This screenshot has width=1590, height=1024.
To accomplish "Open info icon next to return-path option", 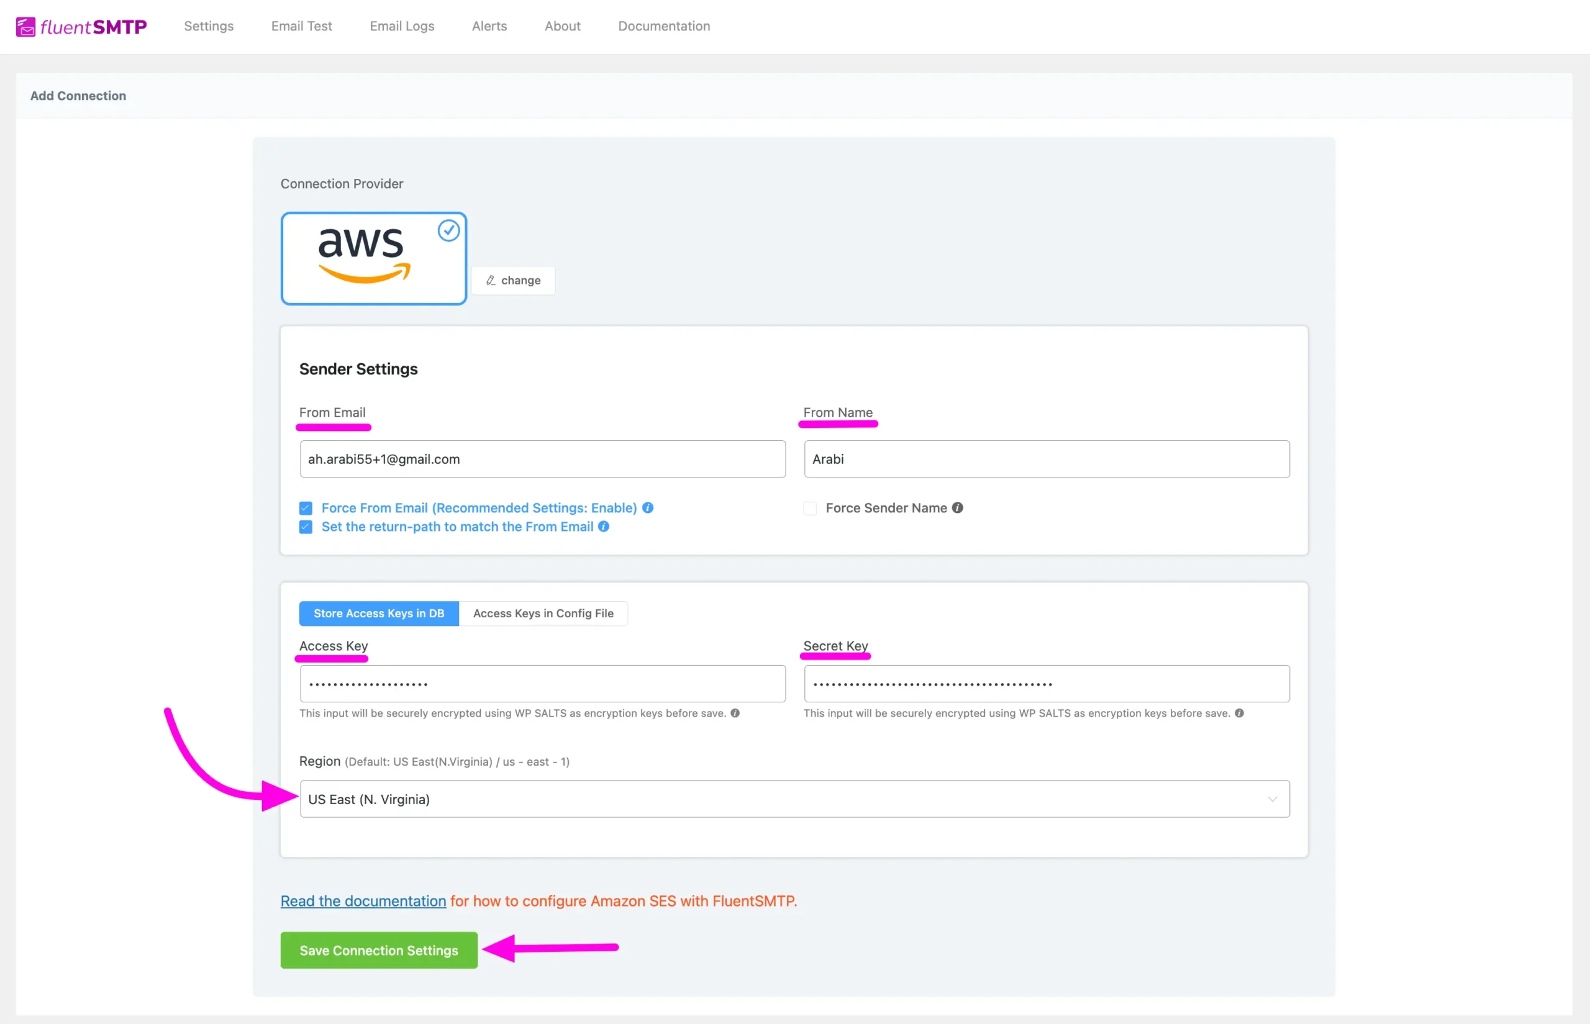I will [604, 527].
